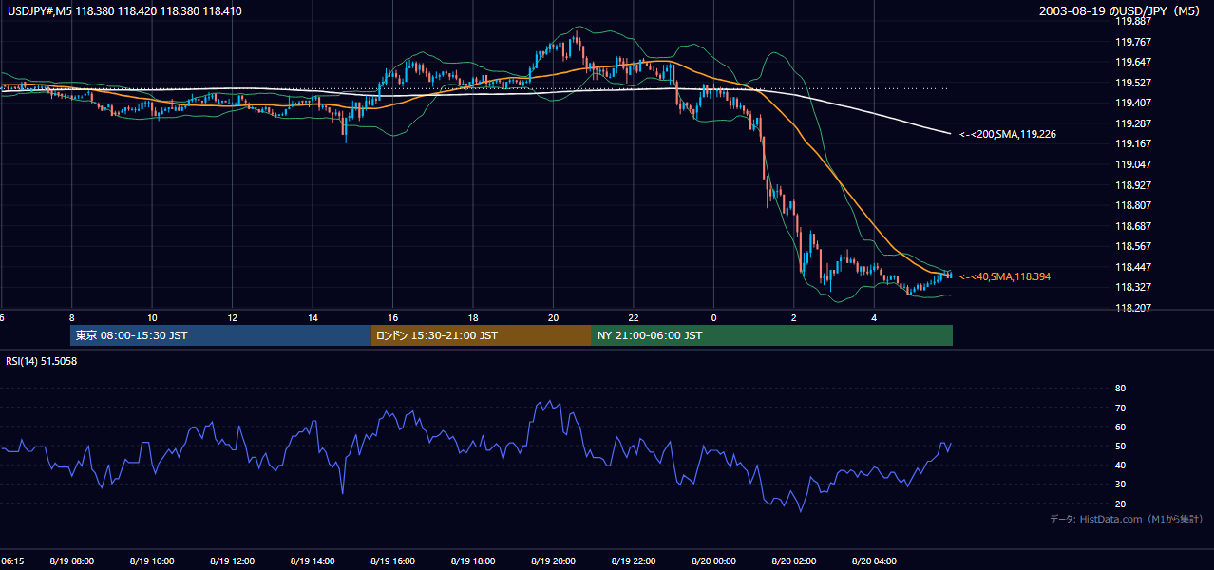The width and height of the screenshot is (1214, 570).
Task: Click RSI scale level 60
Action: (1120, 427)
